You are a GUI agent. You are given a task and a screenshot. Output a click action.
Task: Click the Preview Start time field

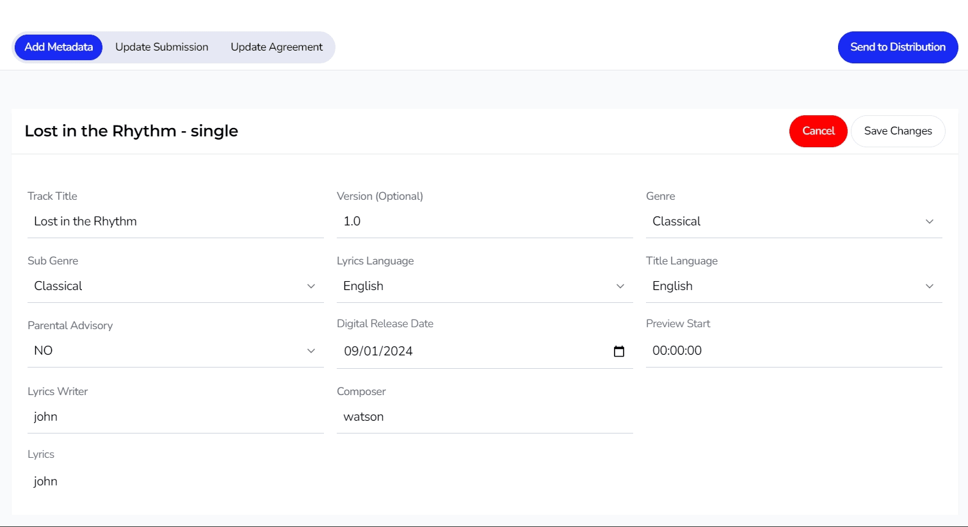[x=794, y=351]
